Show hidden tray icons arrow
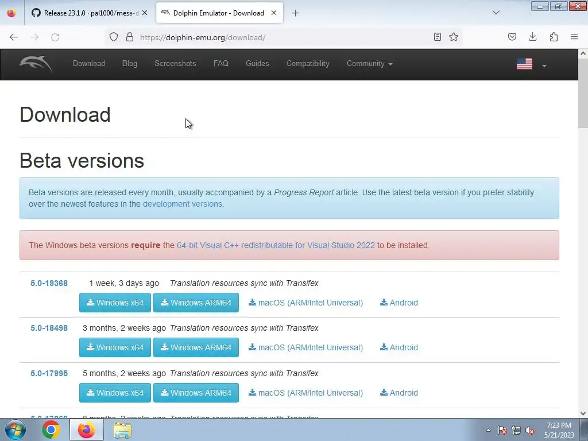Viewport: 588px width, 441px height. click(488, 431)
